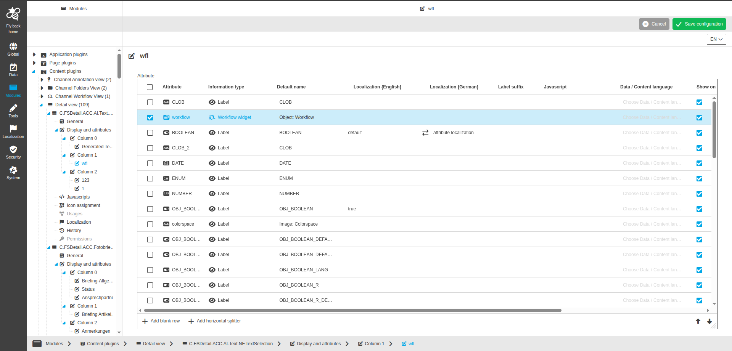Click Add horizontal splitter
The image size is (732, 351).
tap(215, 321)
